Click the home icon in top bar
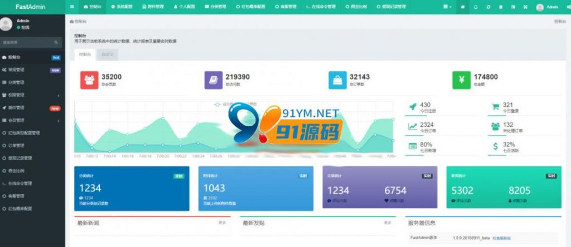 point(462,7)
